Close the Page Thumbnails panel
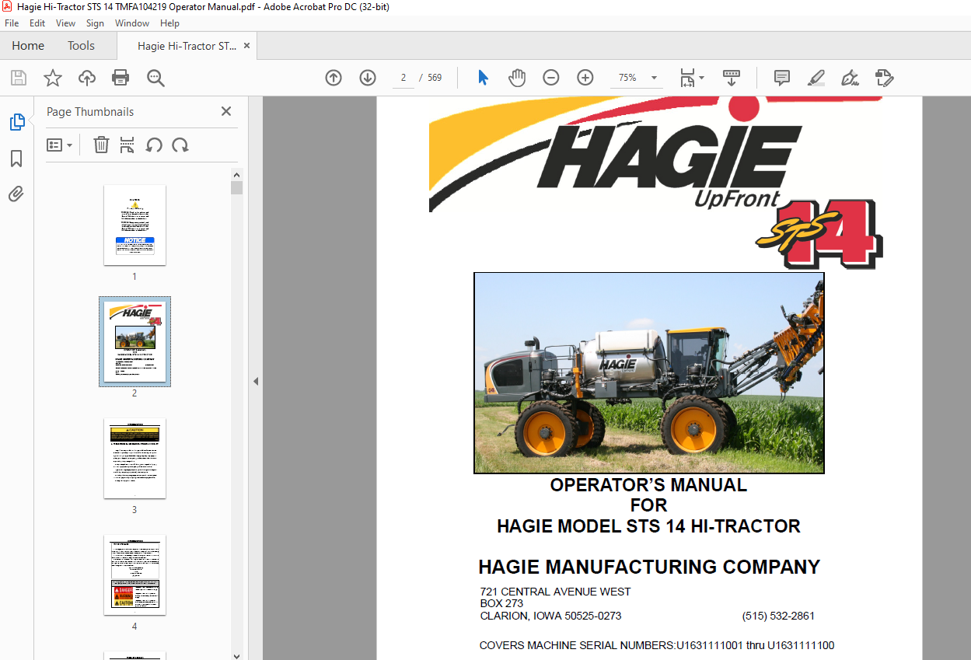The width and height of the screenshot is (971, 660). (x=226, y=111)
